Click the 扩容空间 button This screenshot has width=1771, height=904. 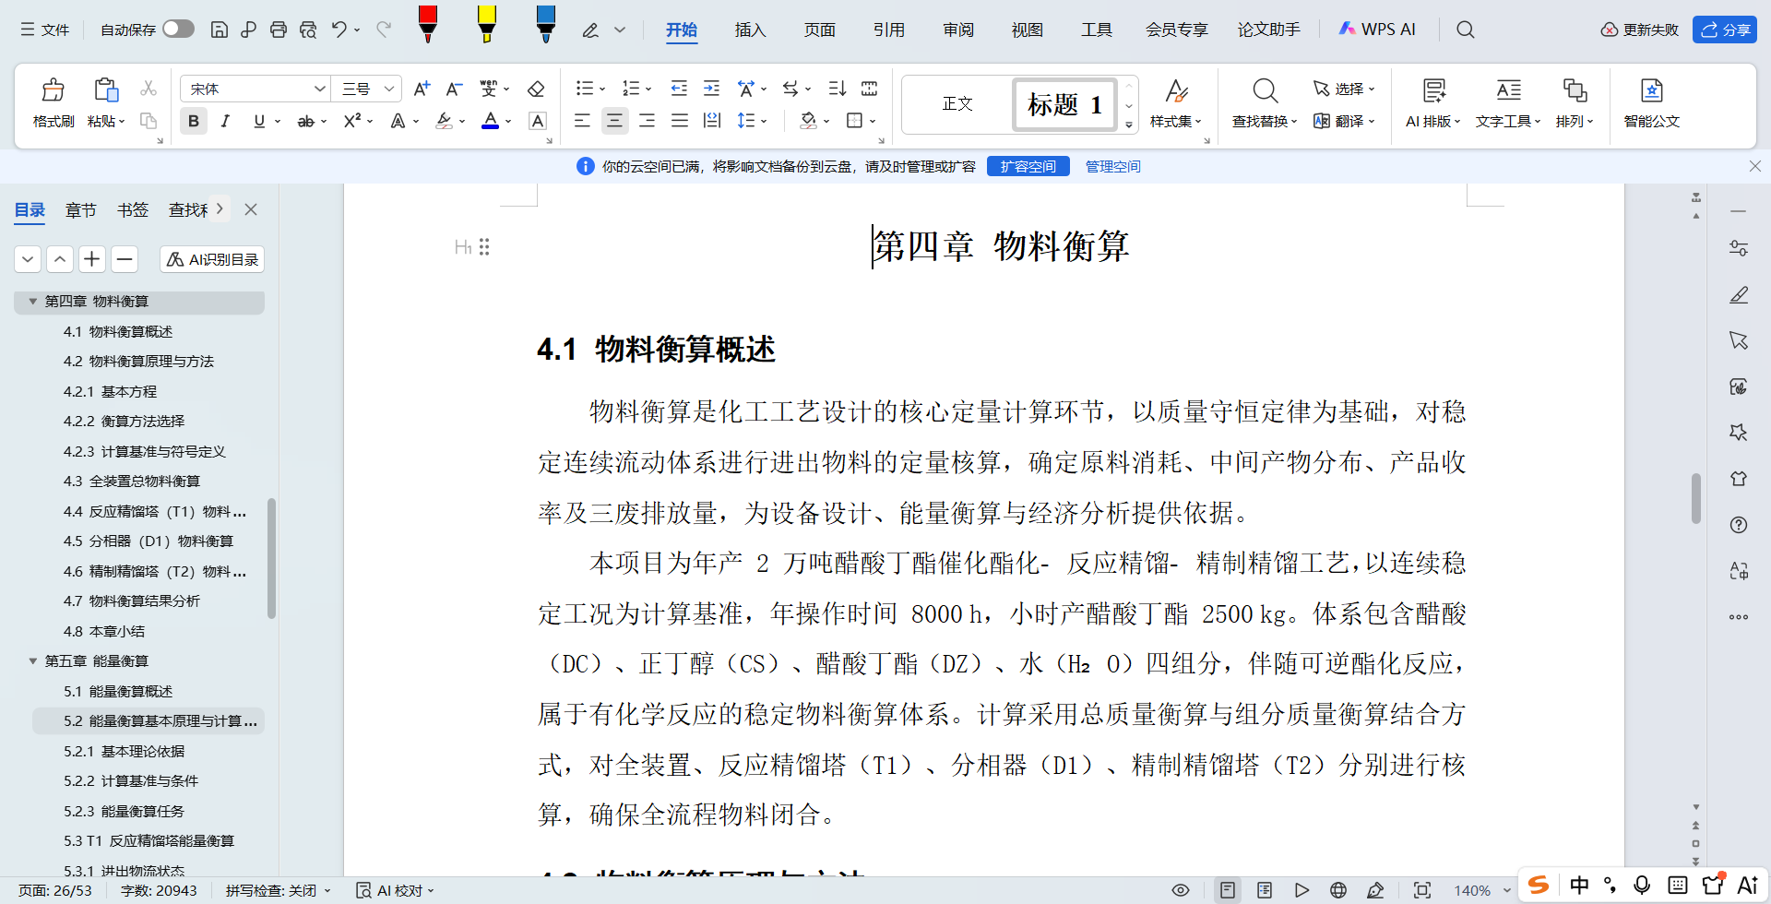click(1028, 166)
